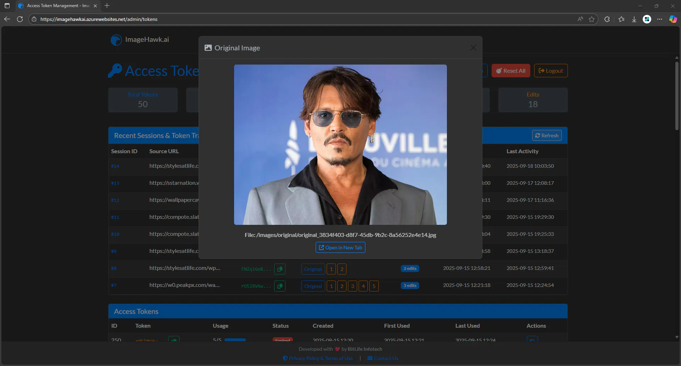Open Copilot sidebar icon
681x366 pixels.
coord(673,19)
